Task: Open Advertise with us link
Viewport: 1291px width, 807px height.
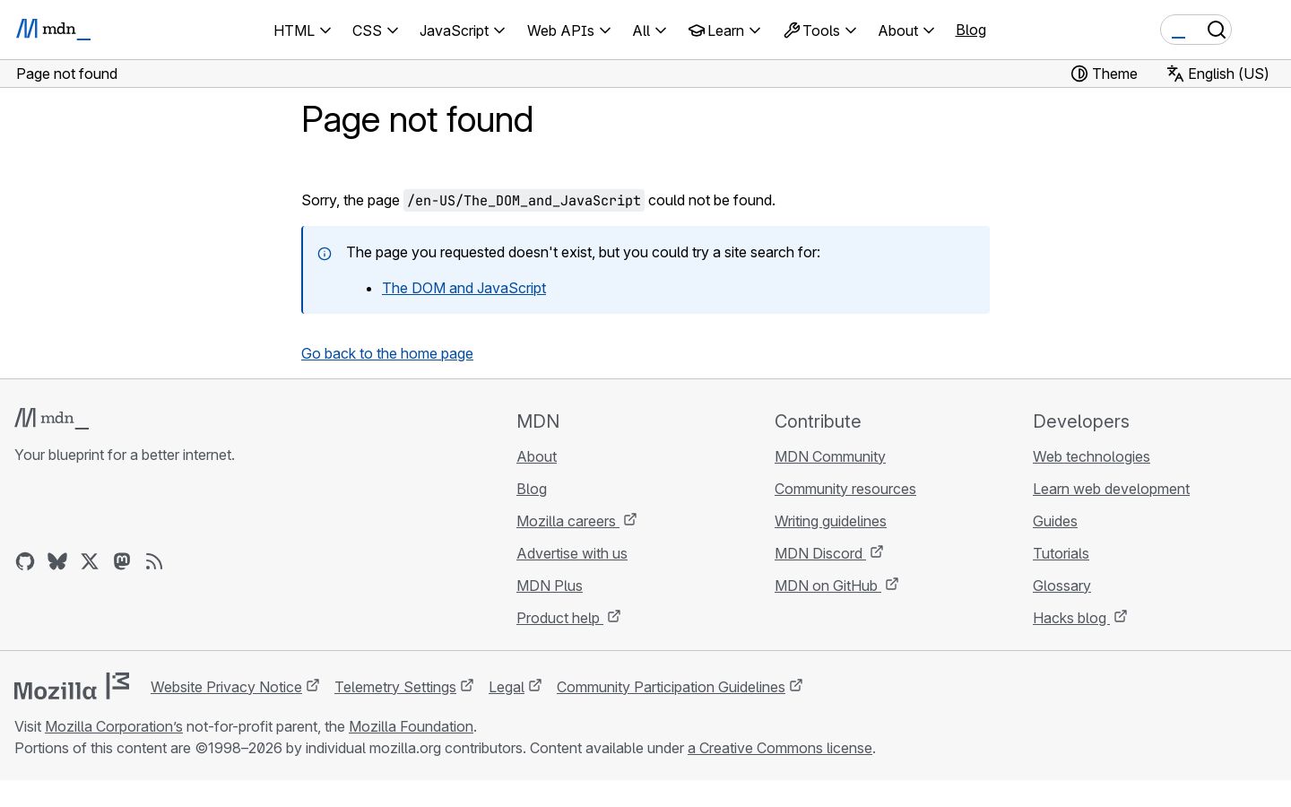Action: pos(572,553)
